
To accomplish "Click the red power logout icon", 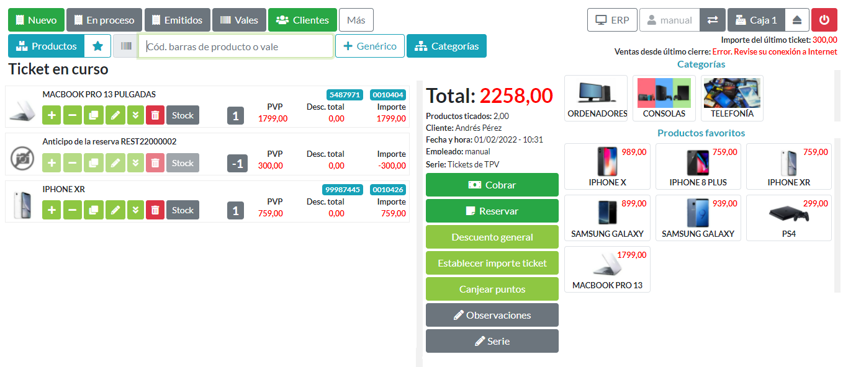I will pyautogui.click(x=824, y=20).
